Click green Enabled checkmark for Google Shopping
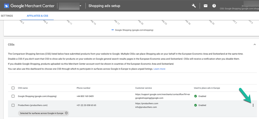Viewport: 259px width, 119px height. [196, 96]
